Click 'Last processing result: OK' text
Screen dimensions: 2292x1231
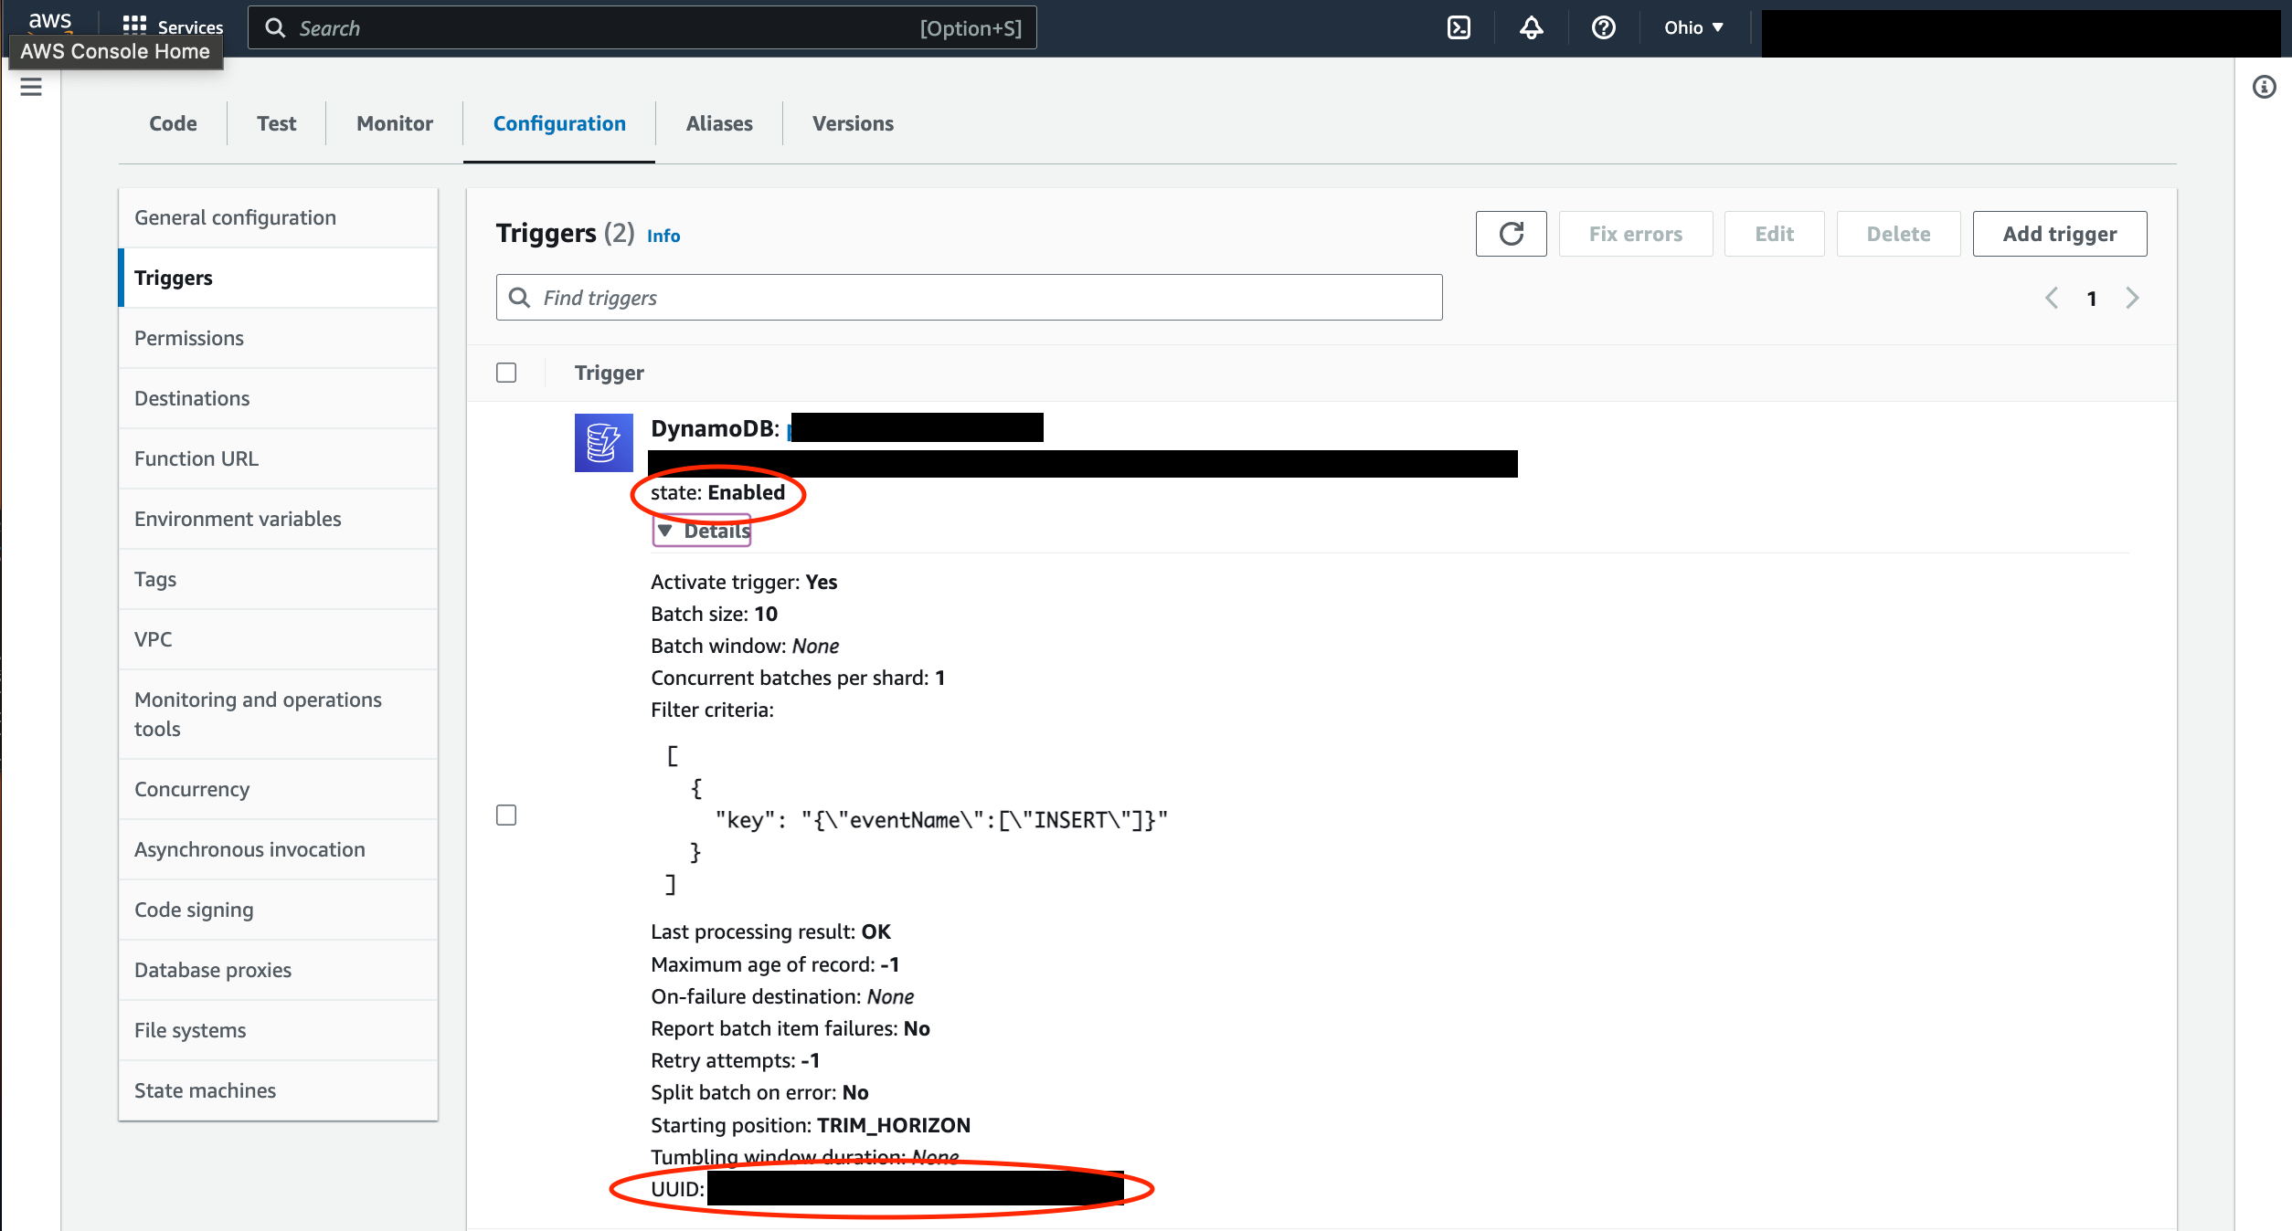(x=770, y=931)
